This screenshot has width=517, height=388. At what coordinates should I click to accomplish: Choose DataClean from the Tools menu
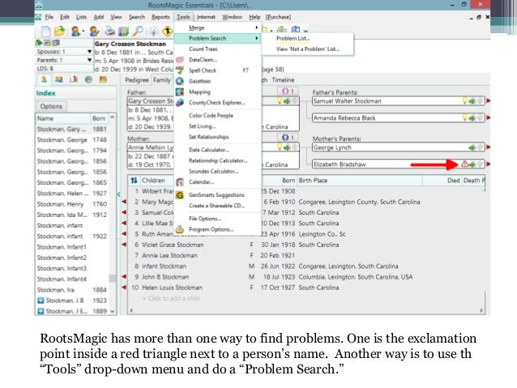[203, 60]
